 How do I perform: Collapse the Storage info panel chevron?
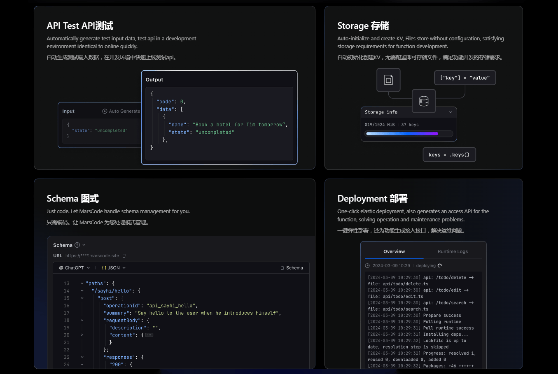(x=451, y=112)
